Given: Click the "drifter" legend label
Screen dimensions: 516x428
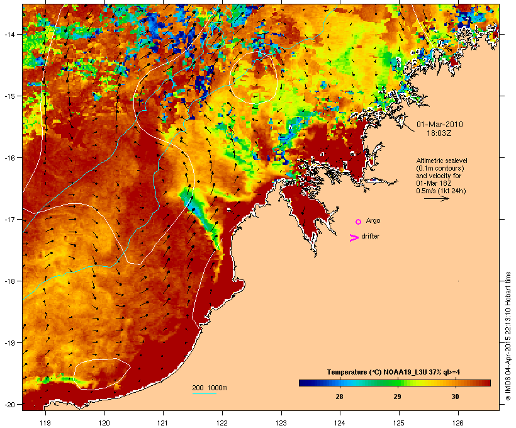Looking at the screenshot, I should (370, 237).
